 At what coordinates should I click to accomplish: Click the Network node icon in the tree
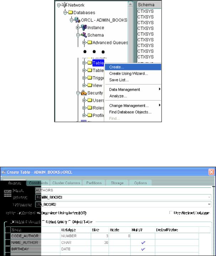pyautogui.click(x=65, y=5)
